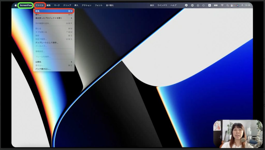Open the ScreenFlow application menu

(x=26, y=5)
